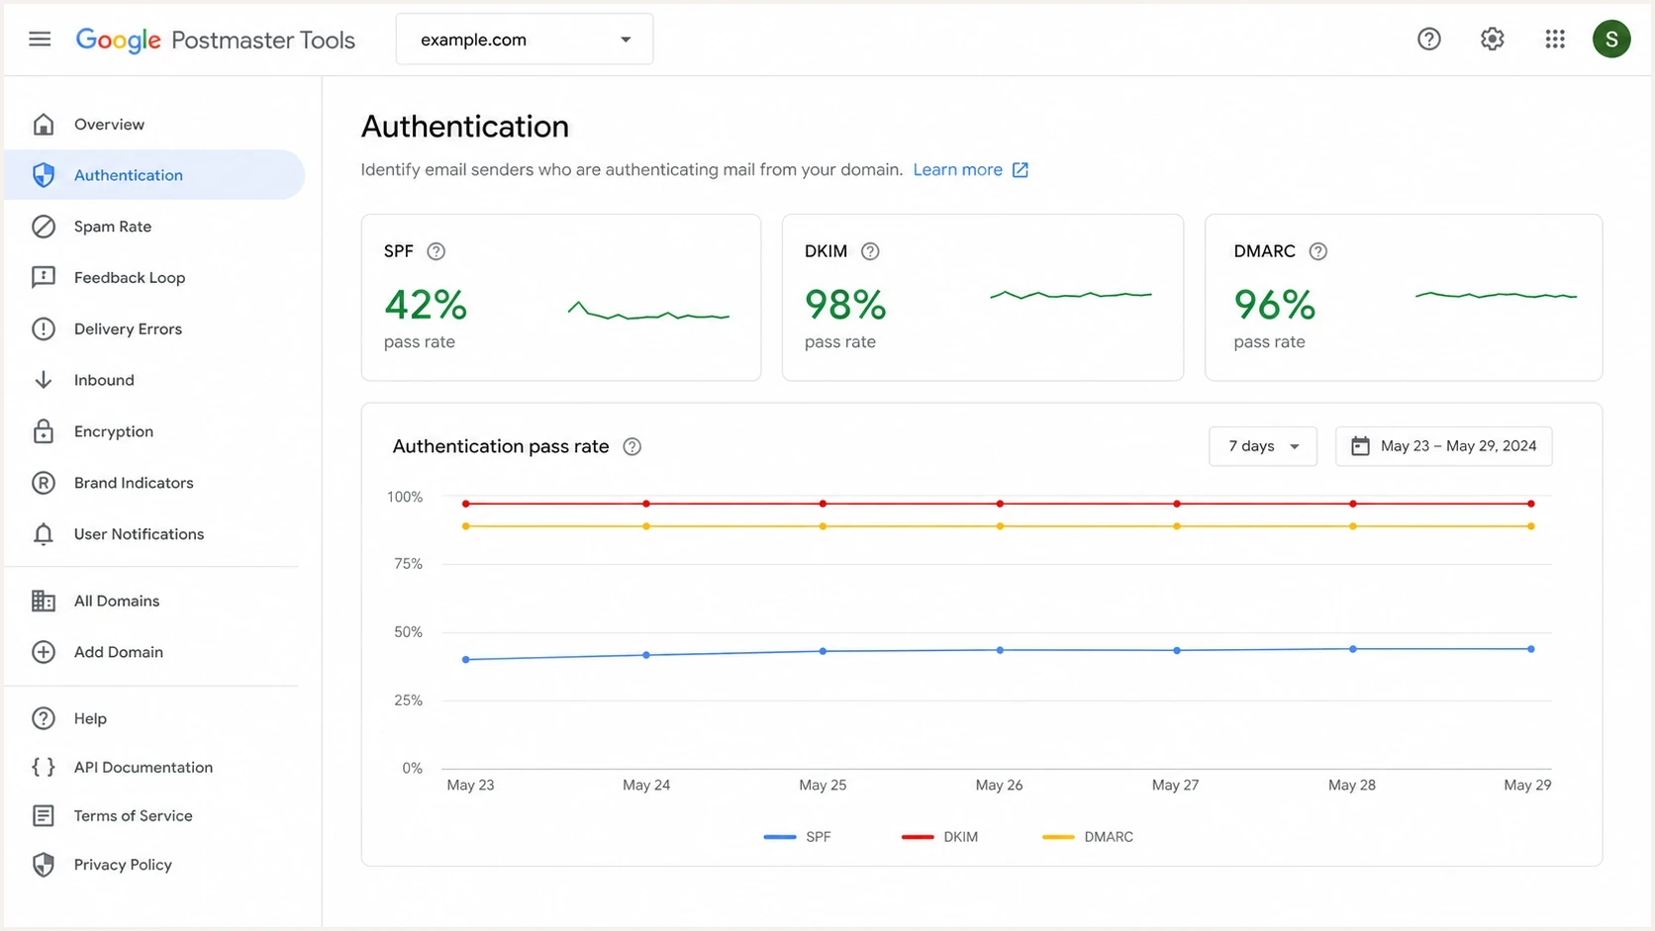This screenshot has height=931, width=1655.
Task: Open Inbound page
Action: pyautogui.click(x=104, y=380)
